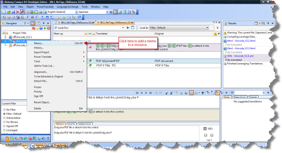The image size is (282, 153).
Task: Click the blue speech bubble memo icon
Action: tap(79, 17)
